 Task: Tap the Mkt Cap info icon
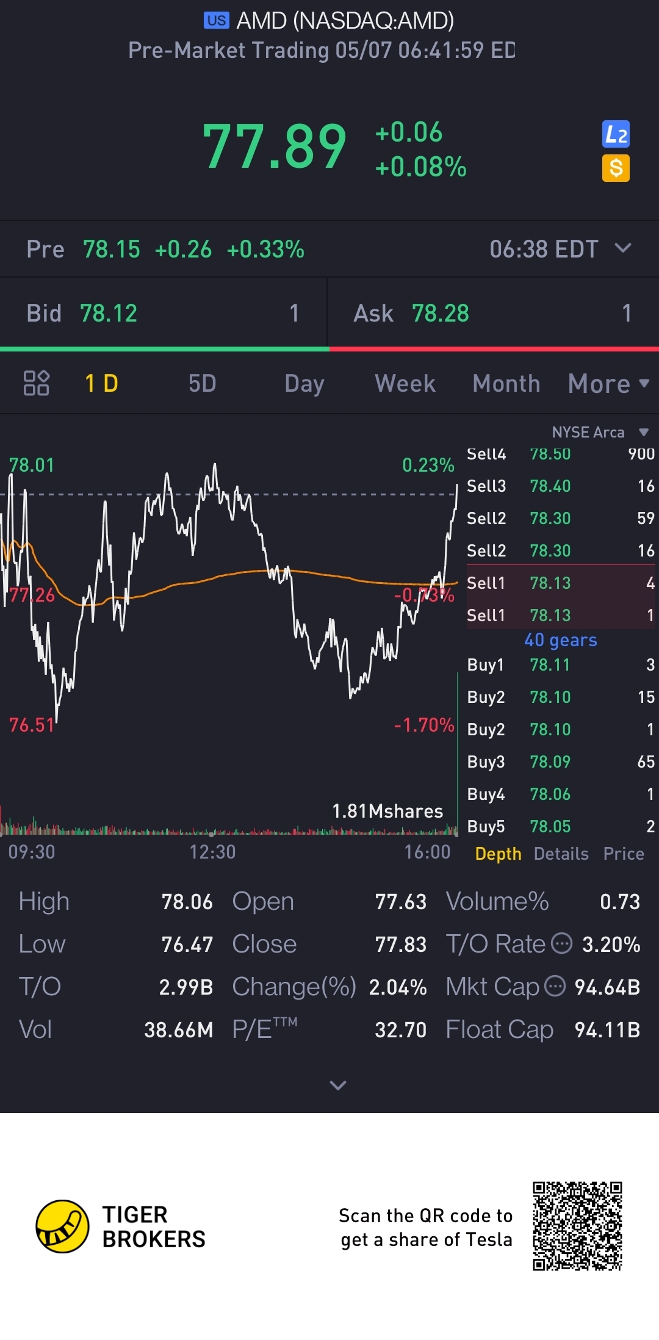pyautogui.click(x=555, y=986)
